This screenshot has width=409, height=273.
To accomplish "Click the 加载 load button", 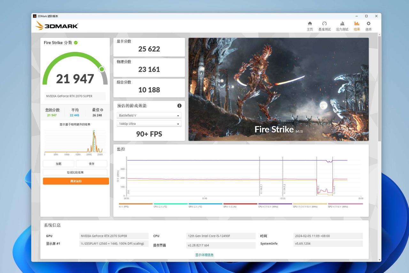I will point(58,164).
